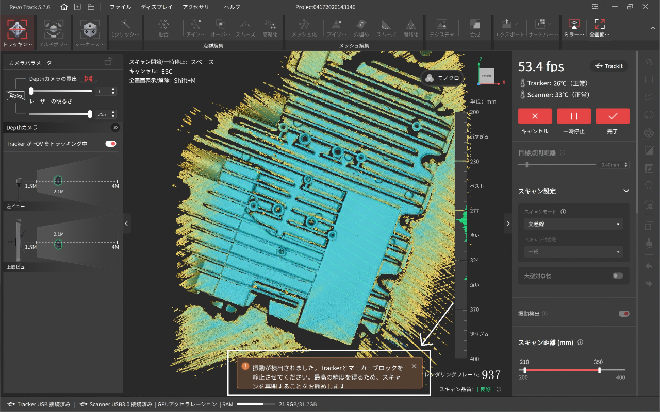
Task: Open the ファイル menu
Action: (x=120, y=7)
